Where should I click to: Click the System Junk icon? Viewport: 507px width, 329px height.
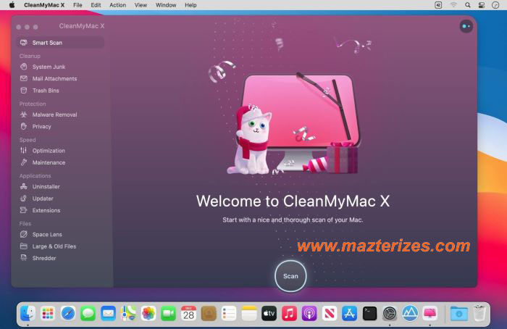pos(24,67)
